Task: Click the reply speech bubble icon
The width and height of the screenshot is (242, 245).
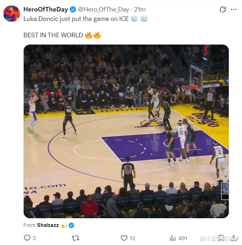Action: (x=27, y=238)
